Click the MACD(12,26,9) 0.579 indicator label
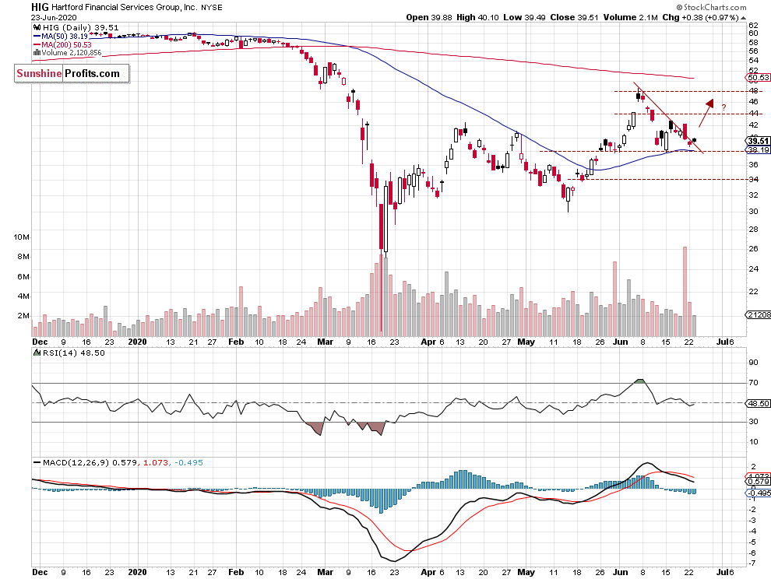Image resolution: width=771 pixels, height=579 pixels. point(90,462)
